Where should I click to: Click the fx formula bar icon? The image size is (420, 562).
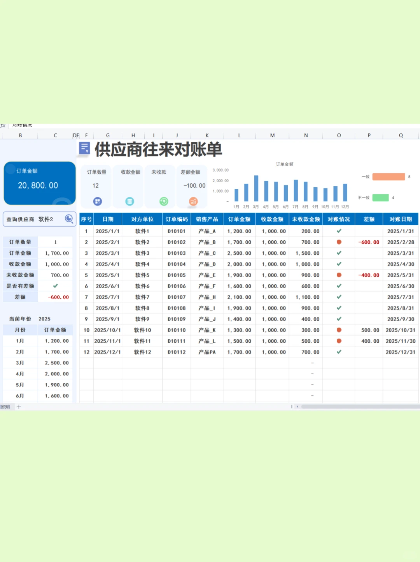click(3, 125)
